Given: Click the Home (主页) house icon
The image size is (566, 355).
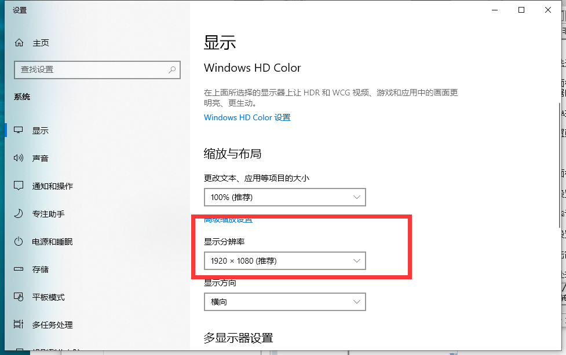Looking at the screenshot, I should [x=19, y=43].
